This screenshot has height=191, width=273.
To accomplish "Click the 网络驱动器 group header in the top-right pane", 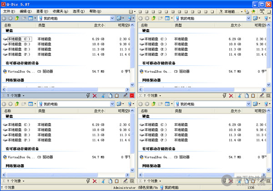I will pos(152,80).
